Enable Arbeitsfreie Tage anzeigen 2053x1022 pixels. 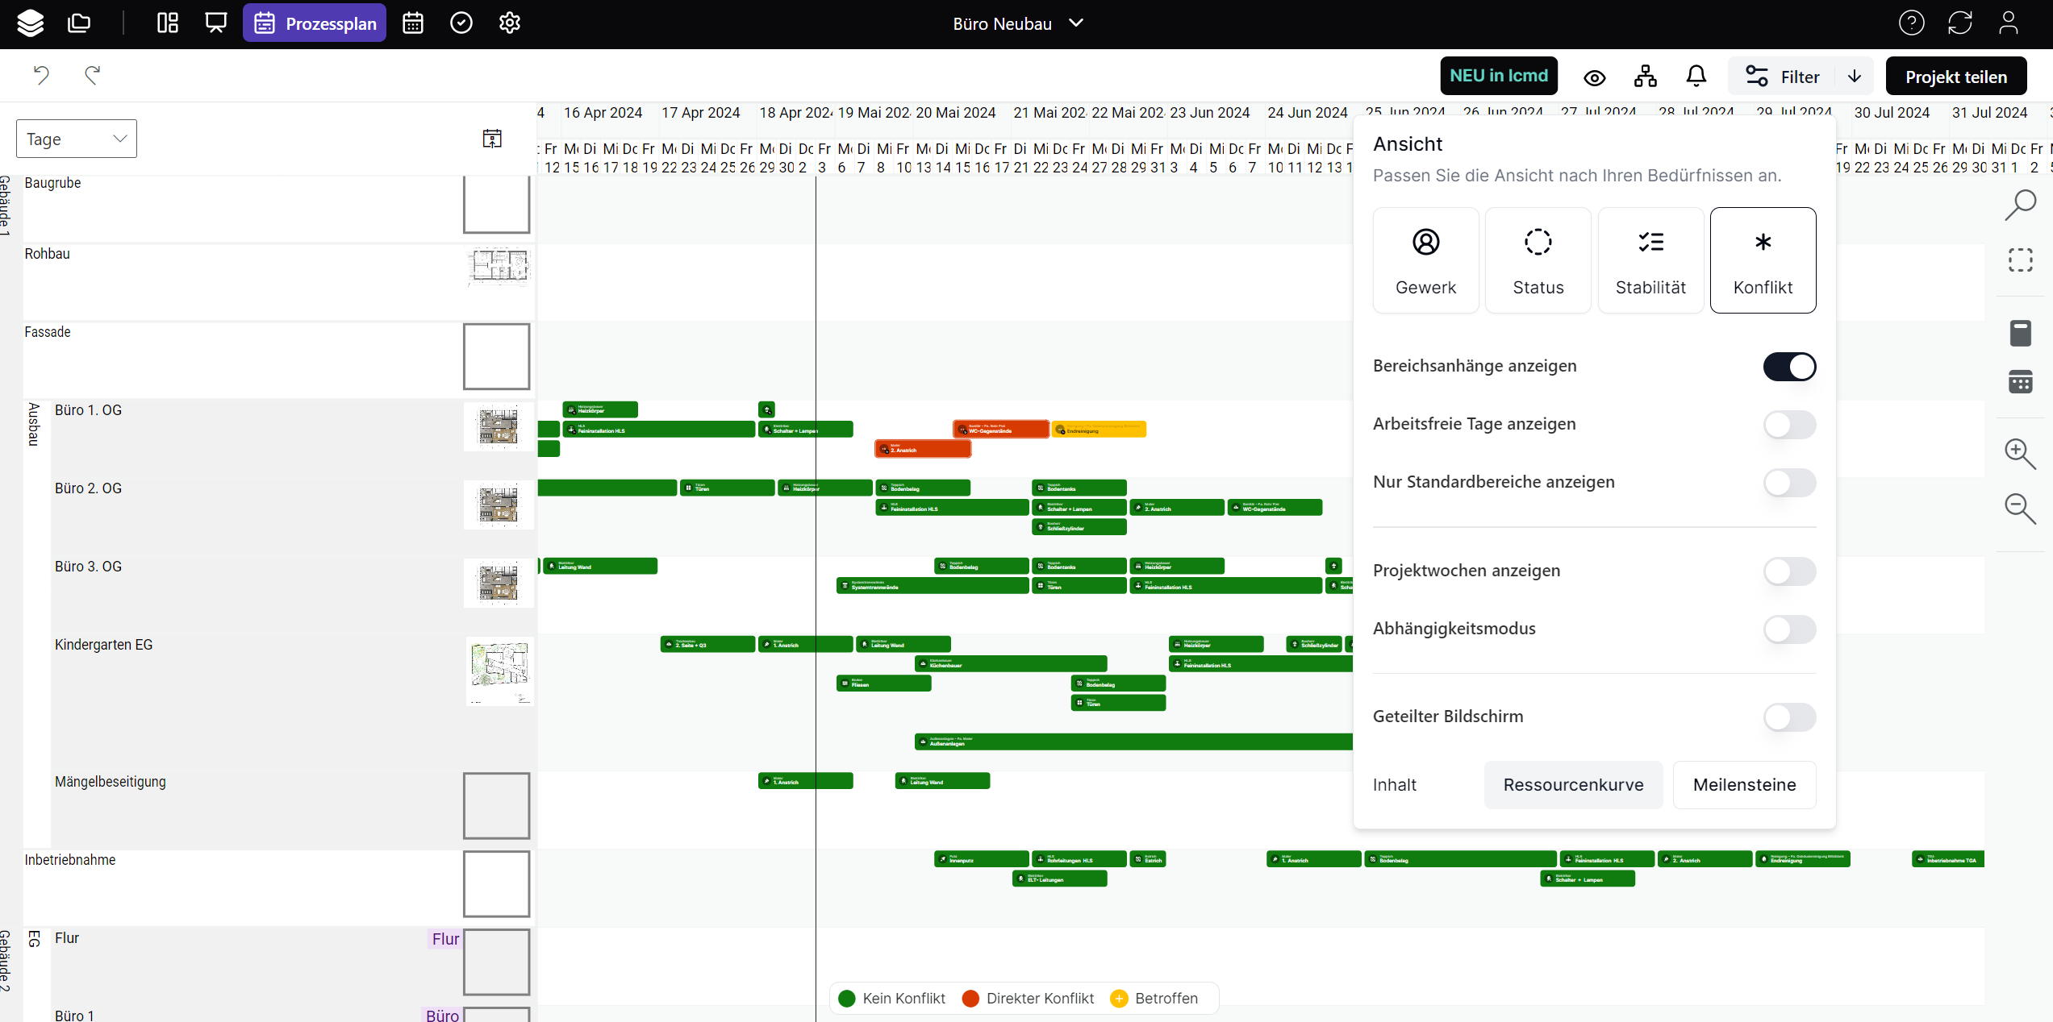(1788, 425)
